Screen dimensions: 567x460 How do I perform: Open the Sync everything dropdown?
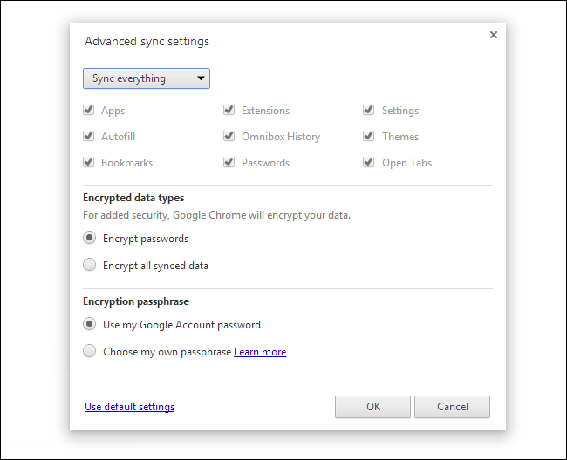coord(147,78)
